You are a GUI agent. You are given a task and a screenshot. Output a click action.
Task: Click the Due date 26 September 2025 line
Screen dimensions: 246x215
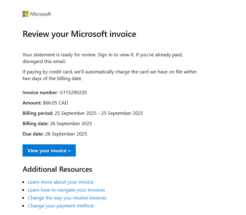[x=54, y=134]
